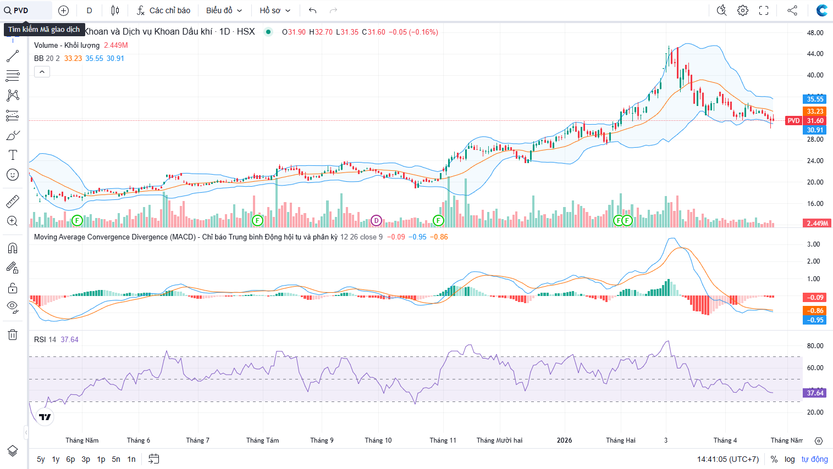
Task: Hide all drawings with eye icon
Action: tap(13, 306)
